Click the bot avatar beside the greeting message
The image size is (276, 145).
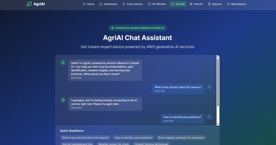[63, 63]
